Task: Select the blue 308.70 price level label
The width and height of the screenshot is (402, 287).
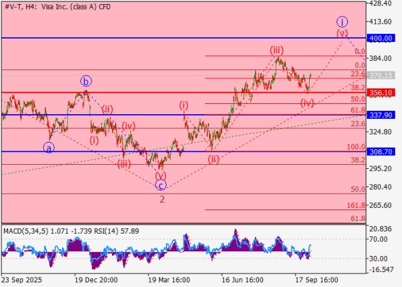Action: click(x=380, y=152)
